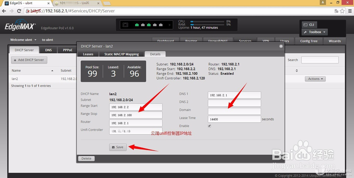Click the Chrome user profile icon
The image size is (354, 178).
click(x=323, y=2)
